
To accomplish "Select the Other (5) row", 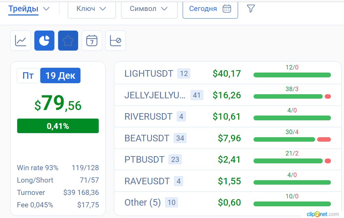I will [x=228, y=203].
